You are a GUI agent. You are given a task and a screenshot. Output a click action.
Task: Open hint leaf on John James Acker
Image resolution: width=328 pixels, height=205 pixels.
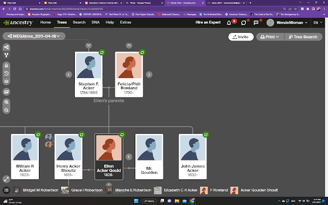tap(206, 134)
